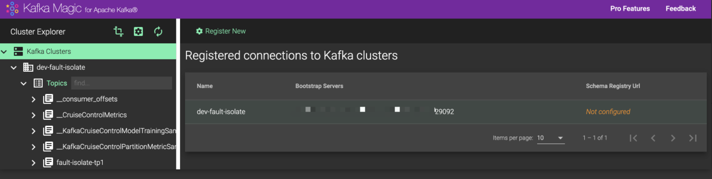Viewport: 712px width, 179px height.
Task: Open Feedback in top bar
Action: 680,9
